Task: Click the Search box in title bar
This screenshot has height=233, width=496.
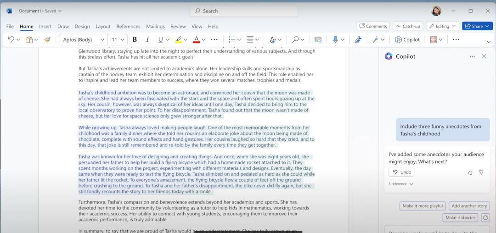Action: [x=244, y=11]
